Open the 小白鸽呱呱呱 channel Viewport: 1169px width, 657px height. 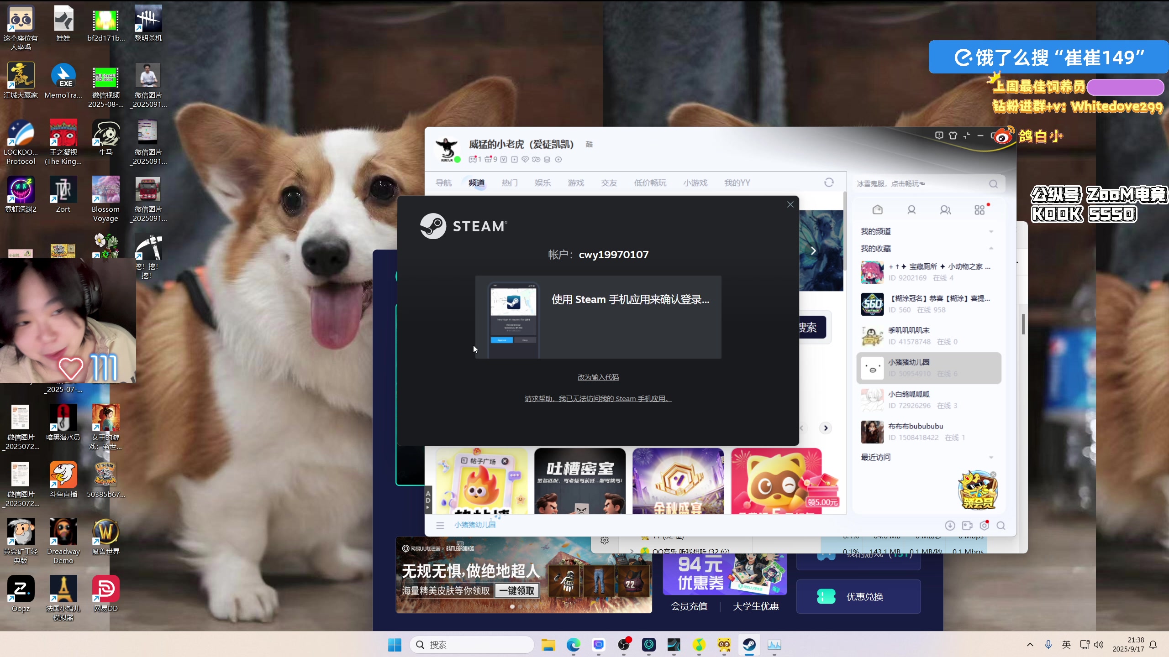(929, 400)
